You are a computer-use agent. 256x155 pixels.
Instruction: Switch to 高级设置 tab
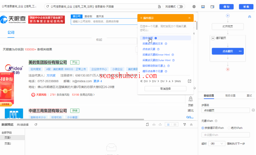(x=230, y=96)
